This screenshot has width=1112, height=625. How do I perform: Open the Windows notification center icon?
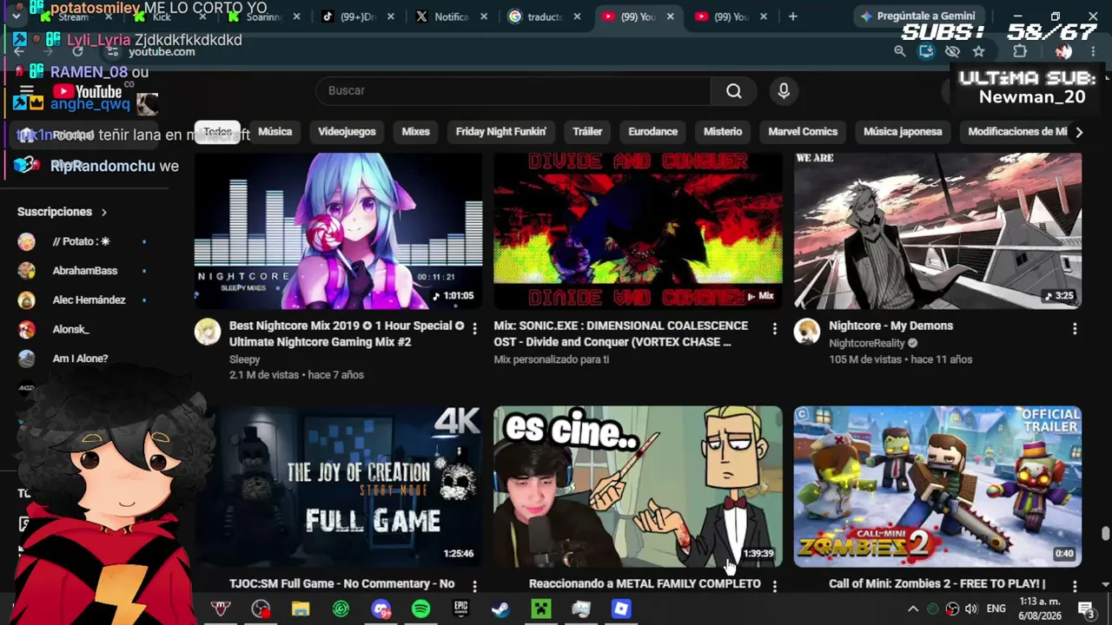click(1086, 609)
